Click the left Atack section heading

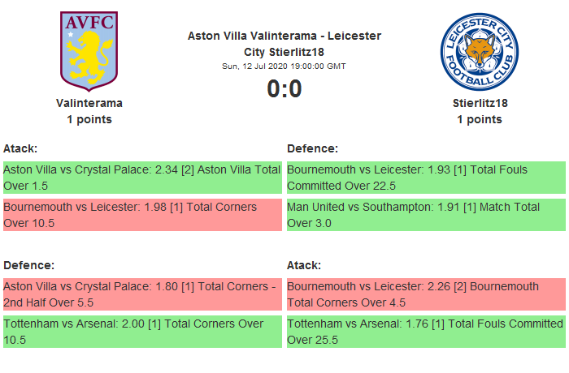pos(20,148)
